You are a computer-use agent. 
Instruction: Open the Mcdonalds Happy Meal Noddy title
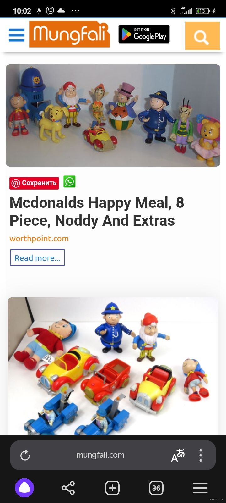coord(97,211)
